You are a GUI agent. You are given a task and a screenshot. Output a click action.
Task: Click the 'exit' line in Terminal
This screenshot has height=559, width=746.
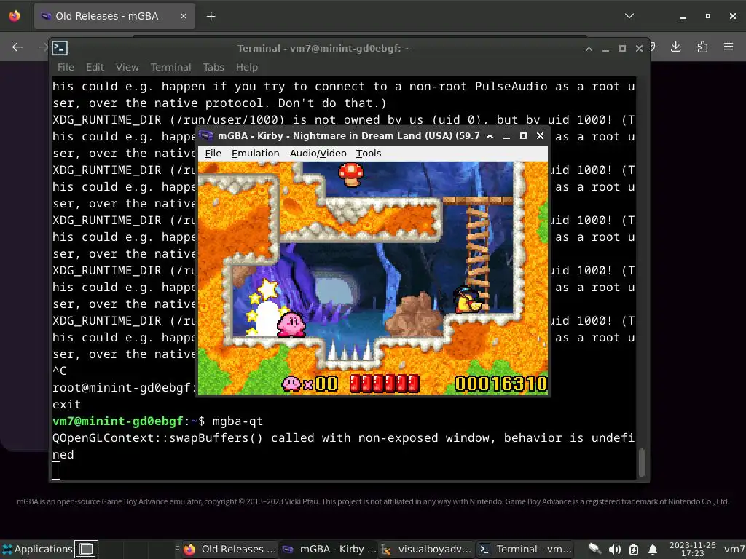(66, 405)
